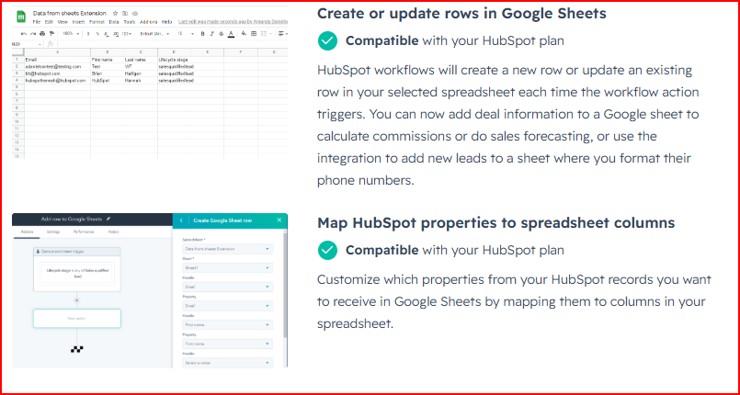
Task: Open the Header dropdown showing First name
Action: [x=227, y=325]
